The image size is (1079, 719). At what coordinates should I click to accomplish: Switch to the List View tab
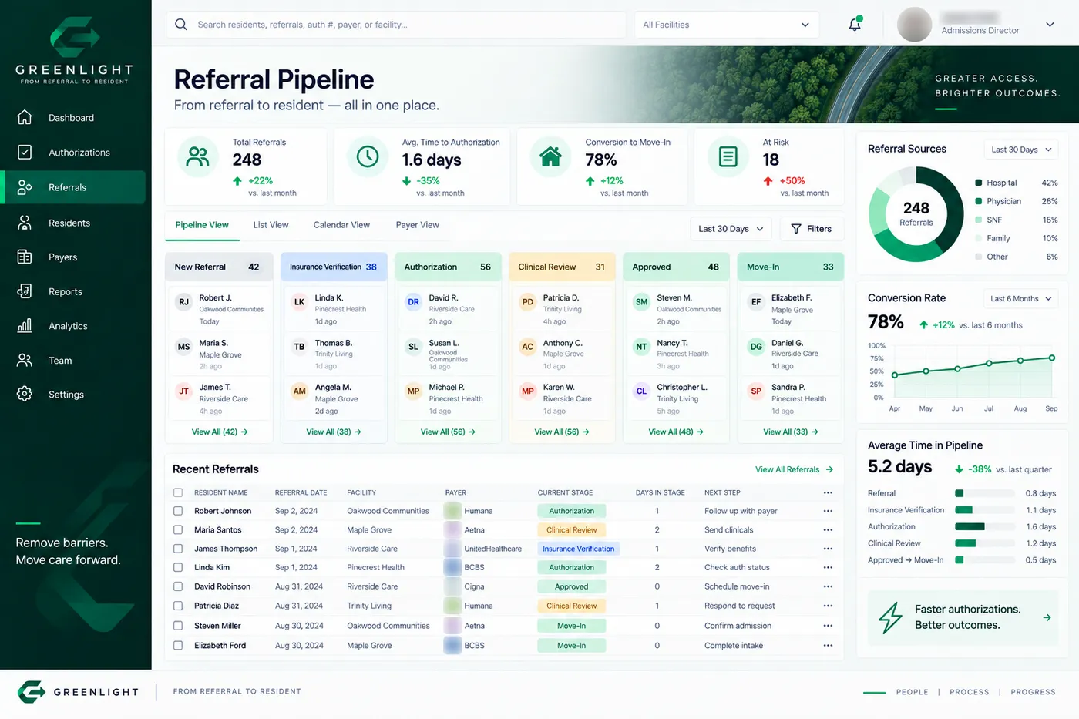pos(271,225)
